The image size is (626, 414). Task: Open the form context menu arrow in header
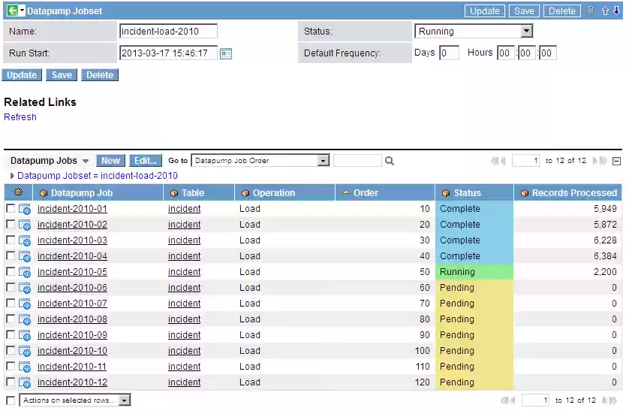tap(23, 11)
